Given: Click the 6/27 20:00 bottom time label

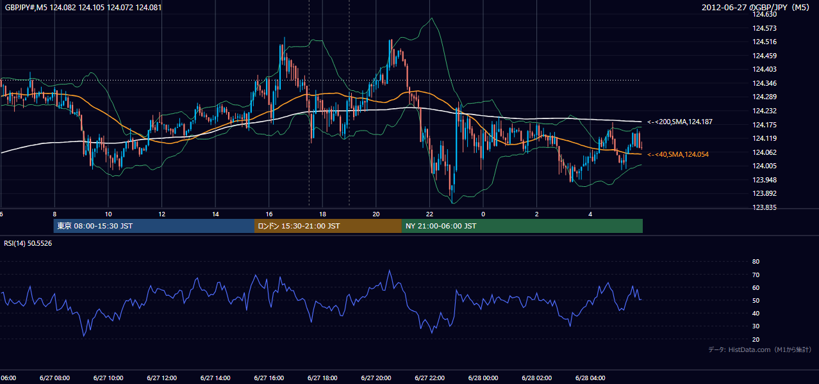Looking at the screenshot, I should [376, 378].
